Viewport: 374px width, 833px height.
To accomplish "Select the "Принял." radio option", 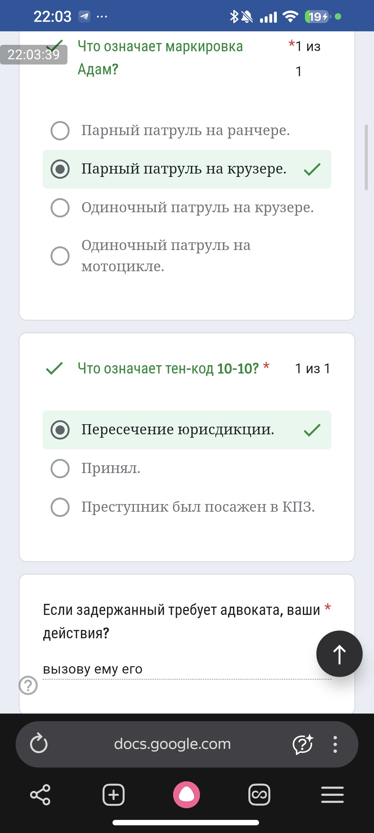I will pyautogui.click(x=60, y=468).
